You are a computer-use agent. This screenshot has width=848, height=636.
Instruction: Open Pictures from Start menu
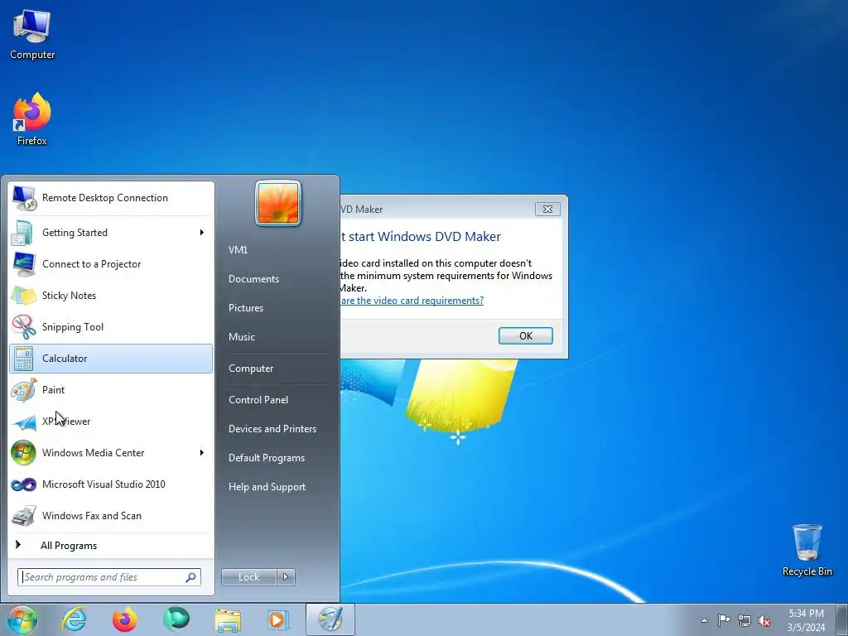245,308
